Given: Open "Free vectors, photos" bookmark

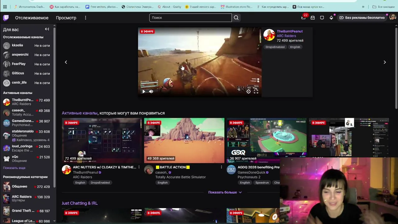Looking at the screenshot, I should (102, 7).
